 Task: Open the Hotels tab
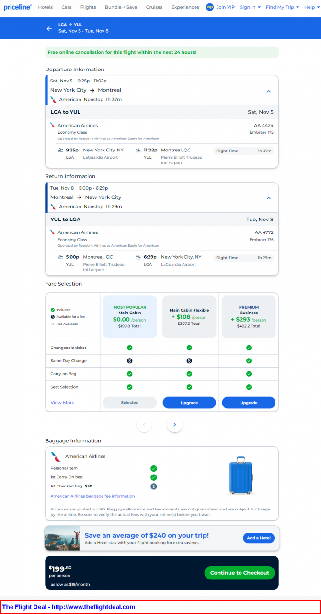click(x=46, y=7)
